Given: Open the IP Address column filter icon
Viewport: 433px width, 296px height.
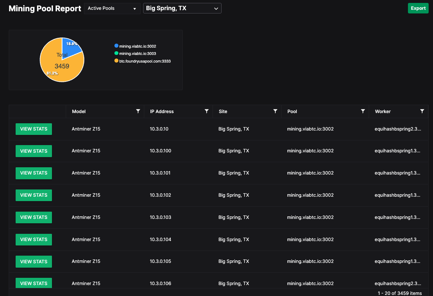Looking at the screenshot, I should (206, 111).
